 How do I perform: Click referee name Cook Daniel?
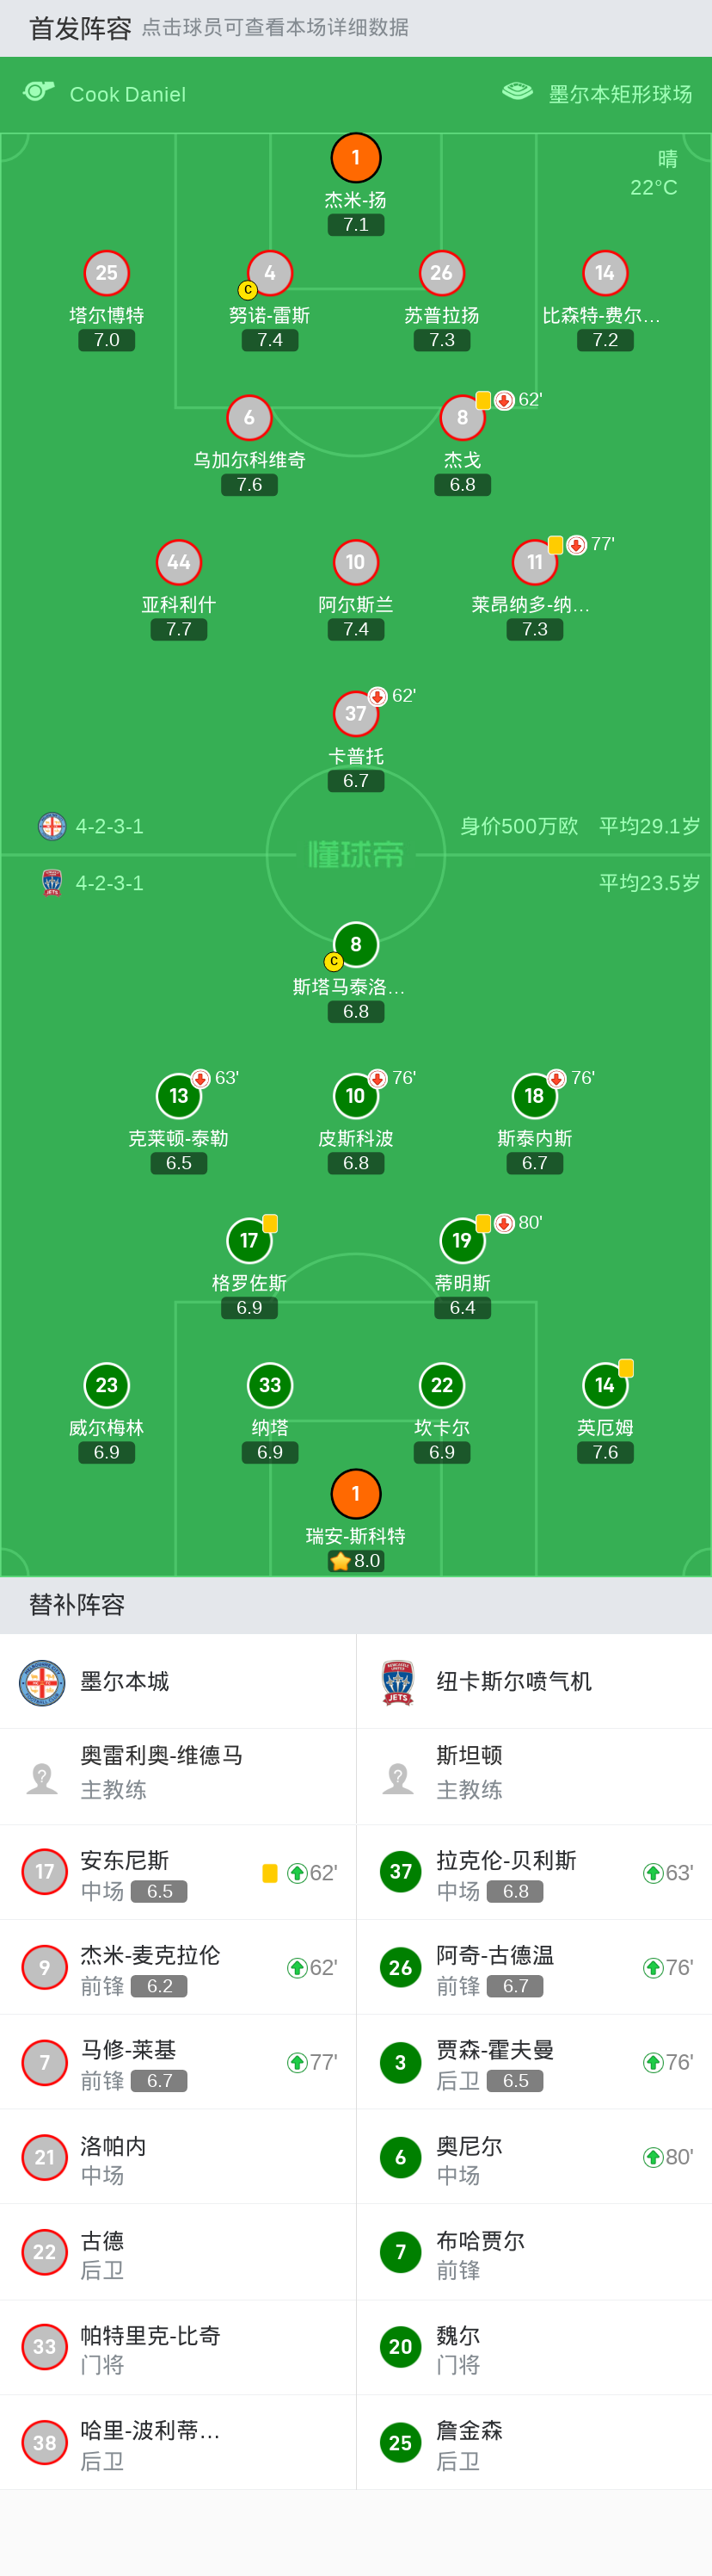128,94
